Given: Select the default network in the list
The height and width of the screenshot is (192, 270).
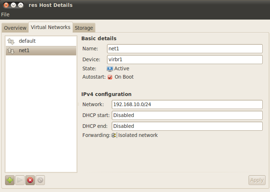Looking at the screenshot, I should tap(27, 41).
